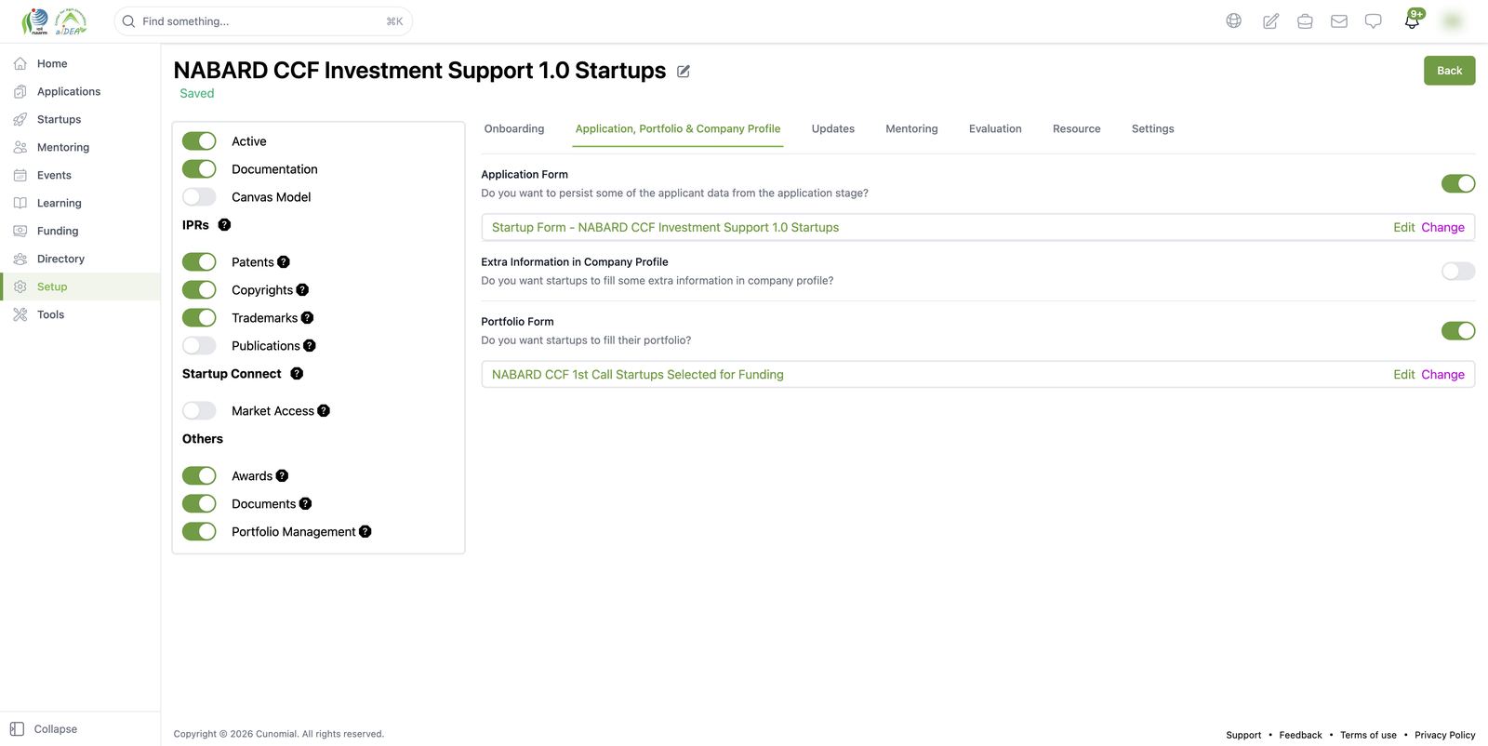Click Change for the Portfolio Form
Screen dimensions: 1488x746
pos(1442,375)
